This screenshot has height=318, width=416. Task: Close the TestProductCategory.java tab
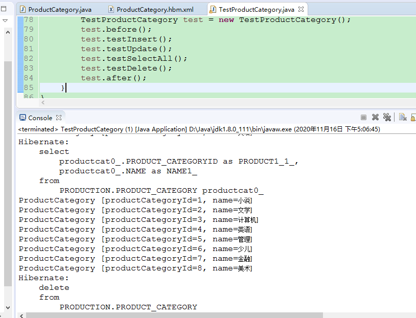tap(301, 9)
